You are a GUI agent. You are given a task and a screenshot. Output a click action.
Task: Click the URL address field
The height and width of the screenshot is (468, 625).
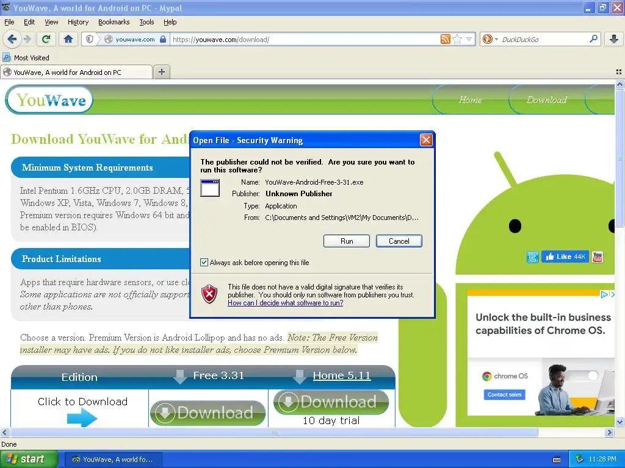pyautogui.click(x=305, y=40)
